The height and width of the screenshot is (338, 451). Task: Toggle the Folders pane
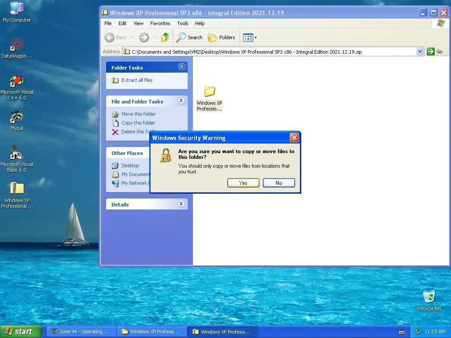click(x=222, y=37)
